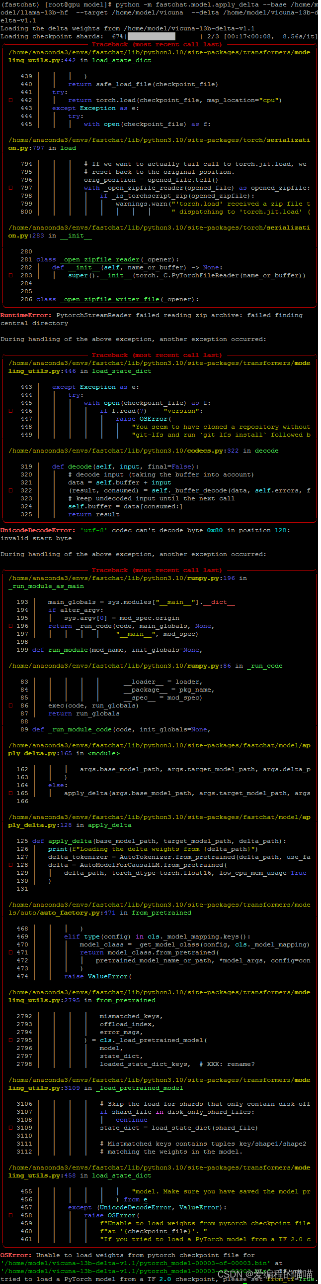Click 'ling_utils.py:442 in load_state_dict' location line
This screenshot has width=321, height=1284.
[x=80, y=60]
